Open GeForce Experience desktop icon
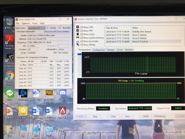 pyautogui.click(x=10, y=60)
